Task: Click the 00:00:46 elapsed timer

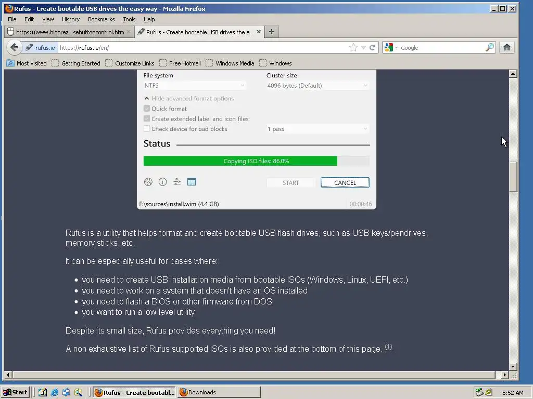Action: coord(361,204)
